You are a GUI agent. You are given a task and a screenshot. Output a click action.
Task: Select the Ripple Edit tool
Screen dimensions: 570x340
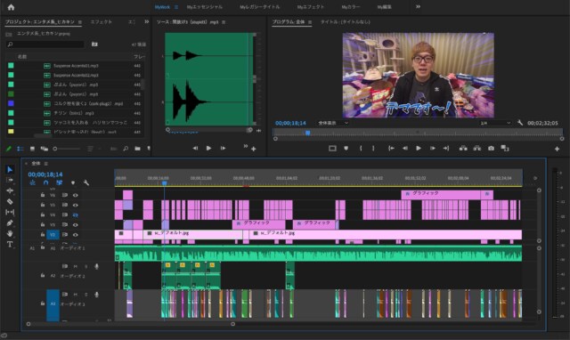(x=10, y=190)
